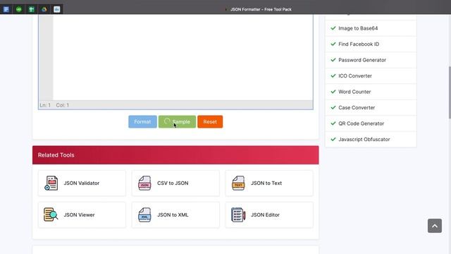Image resolution: width=451 pixels, height=254 pixels.
Task: Click the Ln: 1 status text
Action: coord(45,105)
